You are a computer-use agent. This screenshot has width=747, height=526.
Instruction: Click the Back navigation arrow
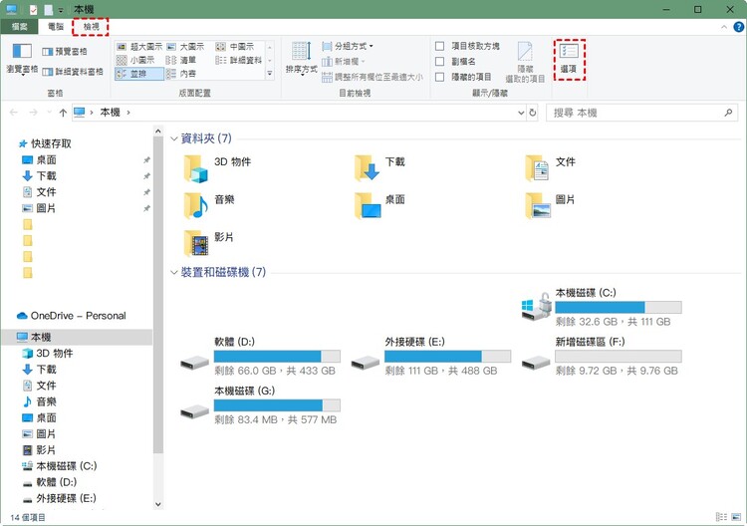pyautogui.click(x=13, y=113)
